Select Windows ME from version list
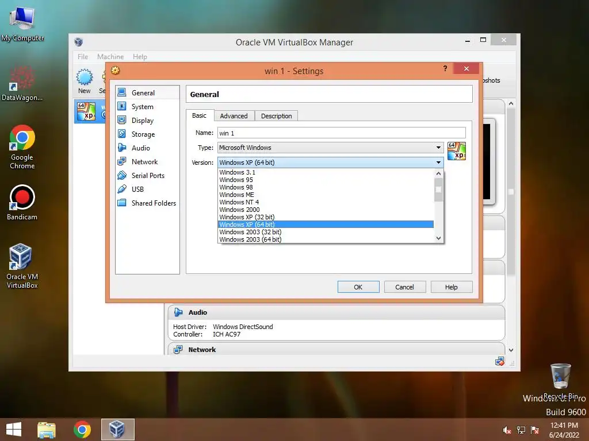Screen dimensions: 589x441 point(326,195)
